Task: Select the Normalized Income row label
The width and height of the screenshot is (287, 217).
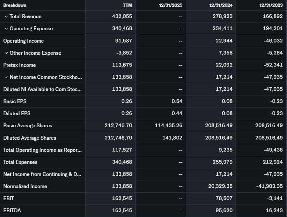Action: coord(25,186)
